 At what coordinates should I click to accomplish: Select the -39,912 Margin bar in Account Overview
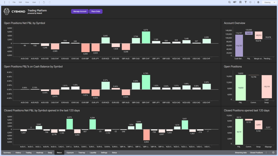[x=259, y=35]
